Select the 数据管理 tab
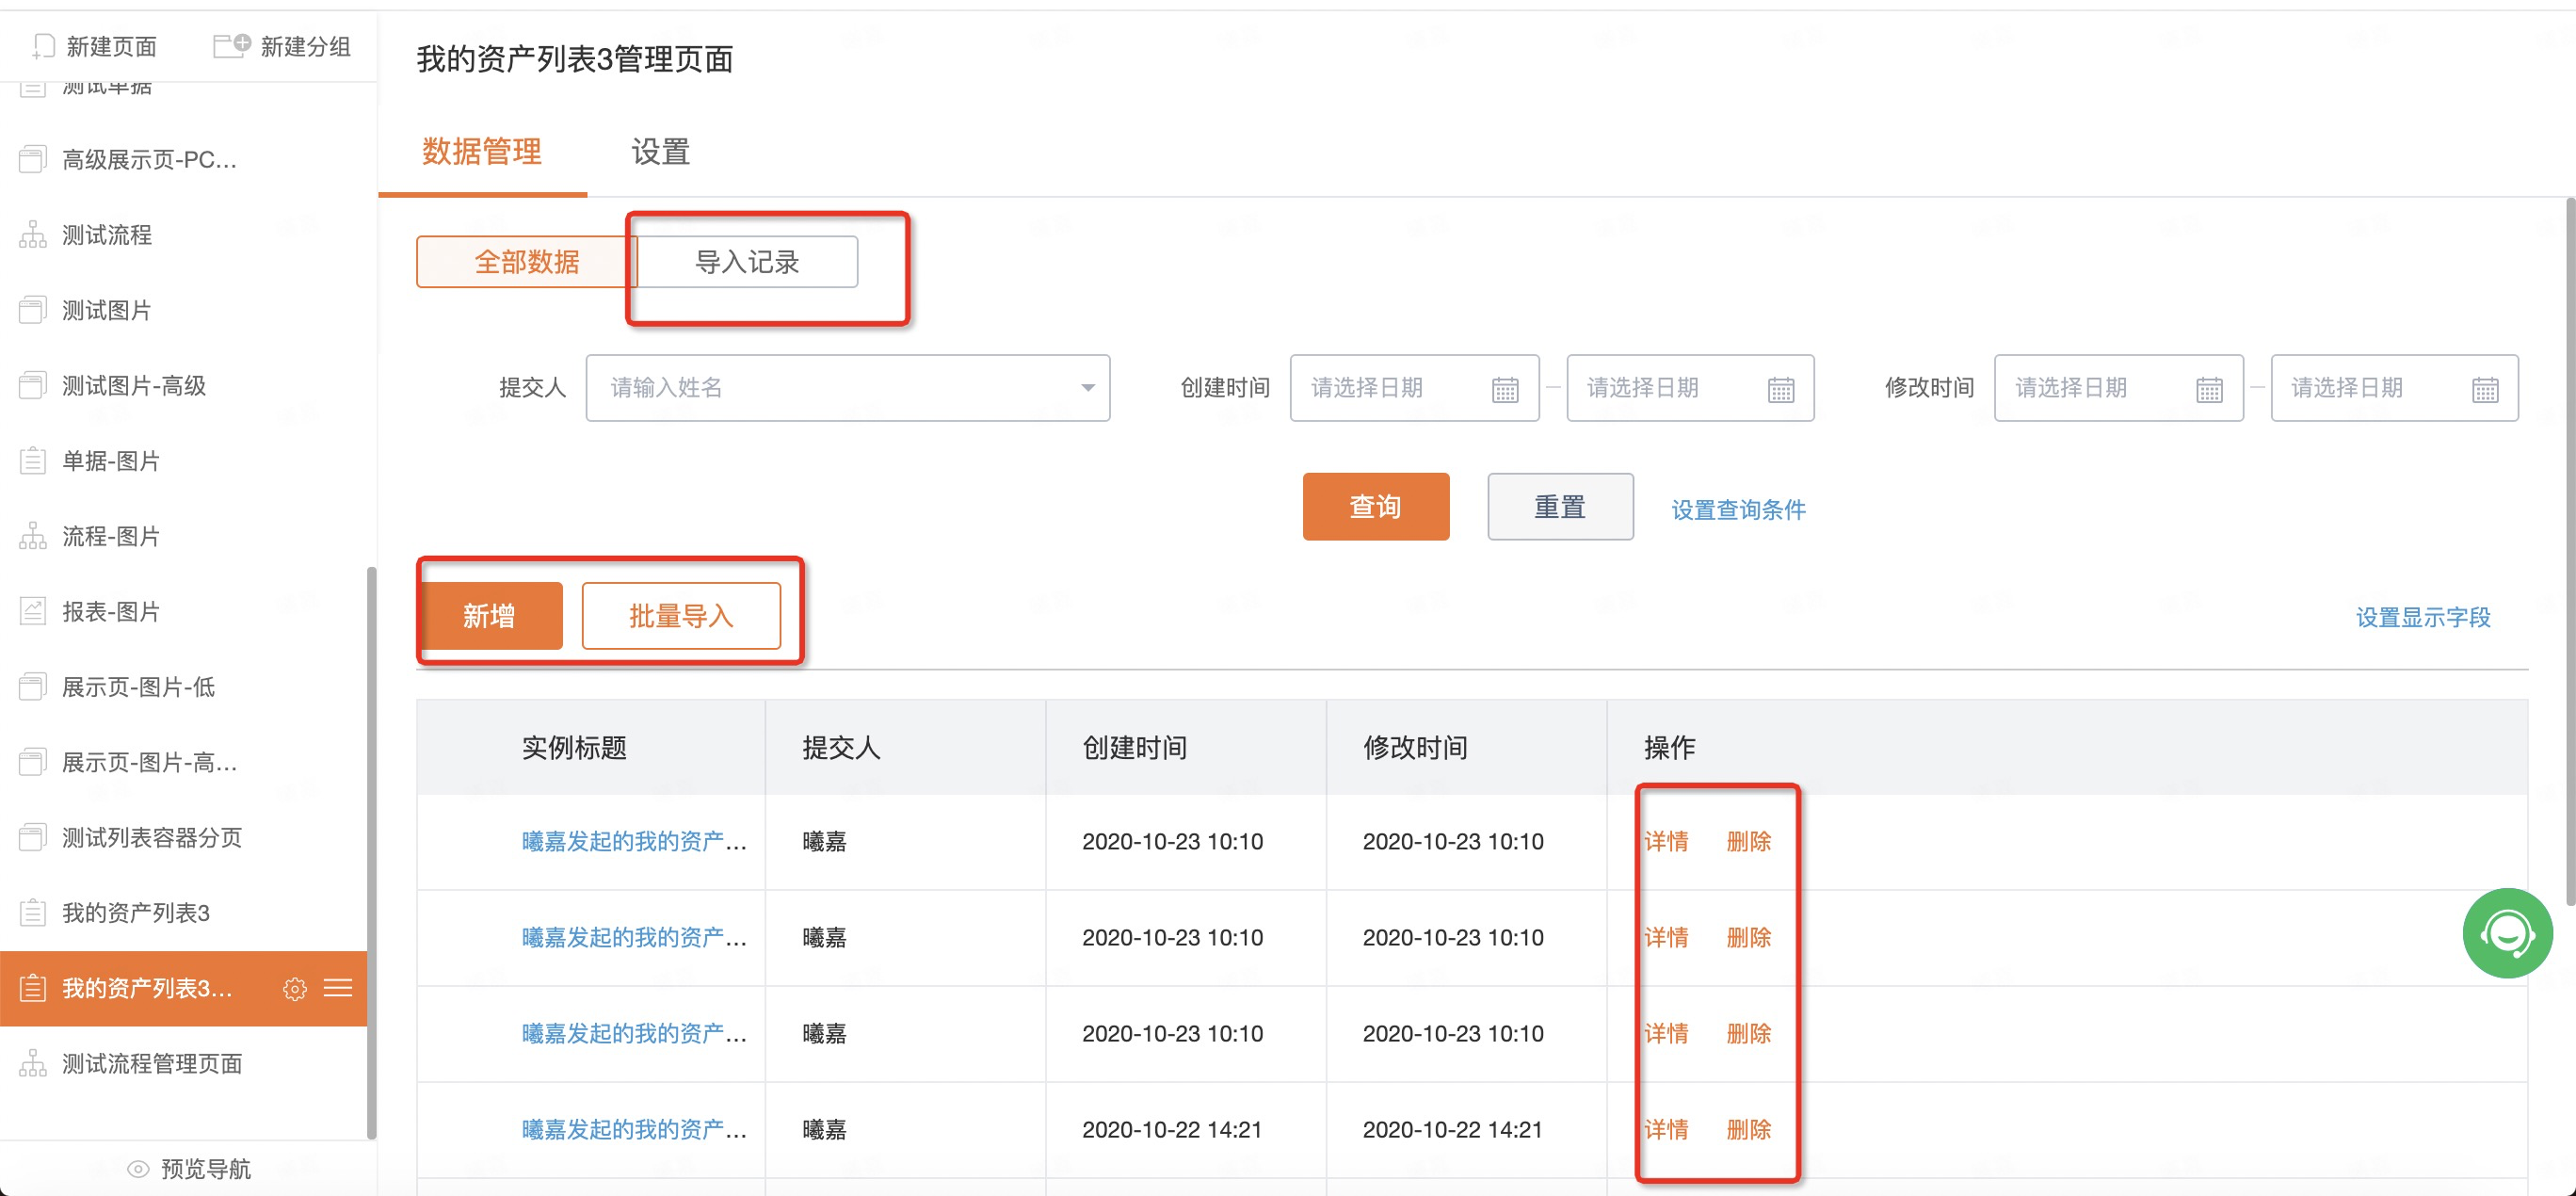The image size is (2576, 1196). point(481,152)
